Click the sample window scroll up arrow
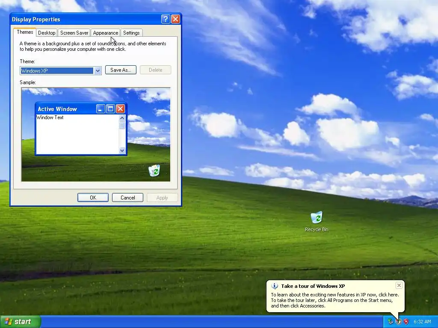Image resolution: width=438 pixels, height=328 pixels. pyautogui.click(x=122, y=118)
